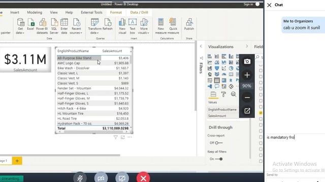
Task: Collapse the Visualizations pane arrow
Action: tap(247, 46)
